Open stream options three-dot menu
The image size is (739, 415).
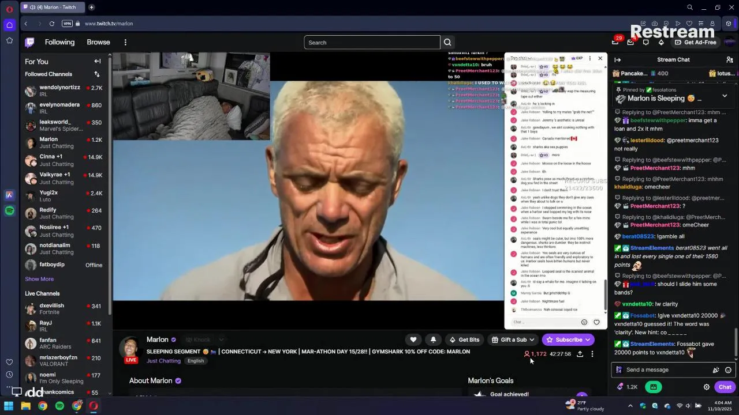pos(592,354)
